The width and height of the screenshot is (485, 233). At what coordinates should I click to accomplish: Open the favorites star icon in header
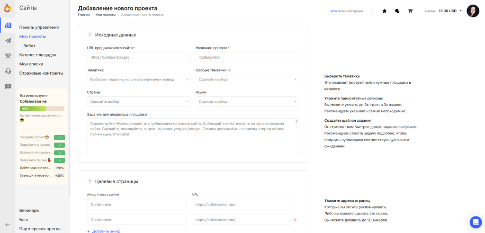[x=385, y=11]
